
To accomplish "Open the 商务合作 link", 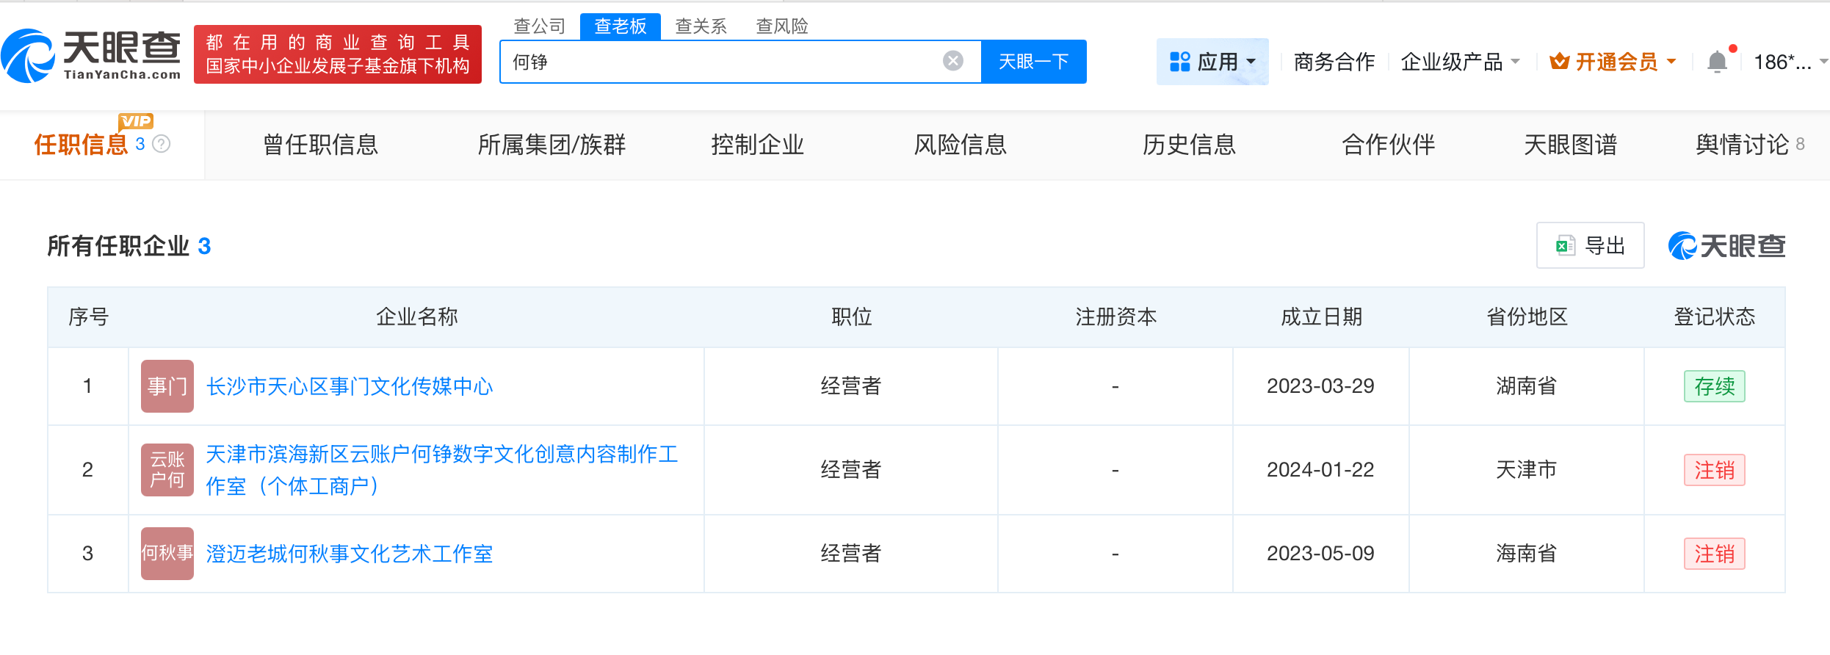I will [x=1334, y=62].
